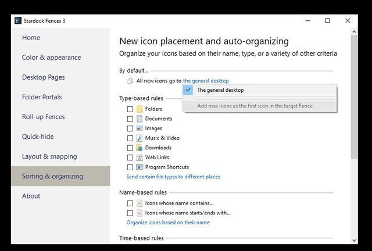Click the Music & Video note icon

pyautogui.click(x=139, y=138)
